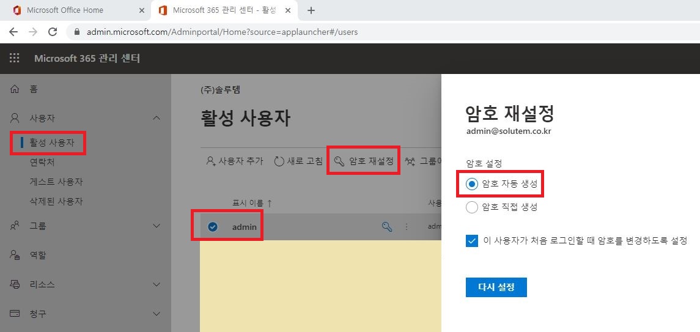
Task: Click the key icon in admin row
Action: point(387,227)
